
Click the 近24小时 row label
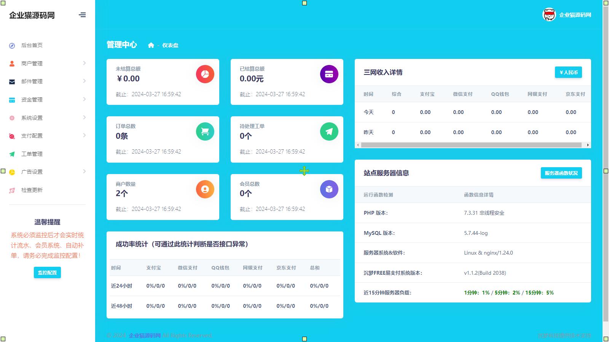click(x=121, y=286)
